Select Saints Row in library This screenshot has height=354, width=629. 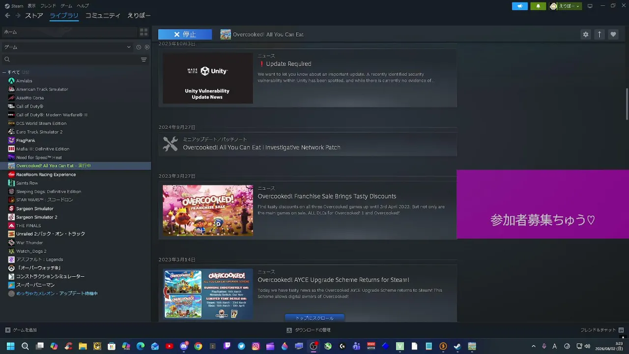click(x=27, y=183)
